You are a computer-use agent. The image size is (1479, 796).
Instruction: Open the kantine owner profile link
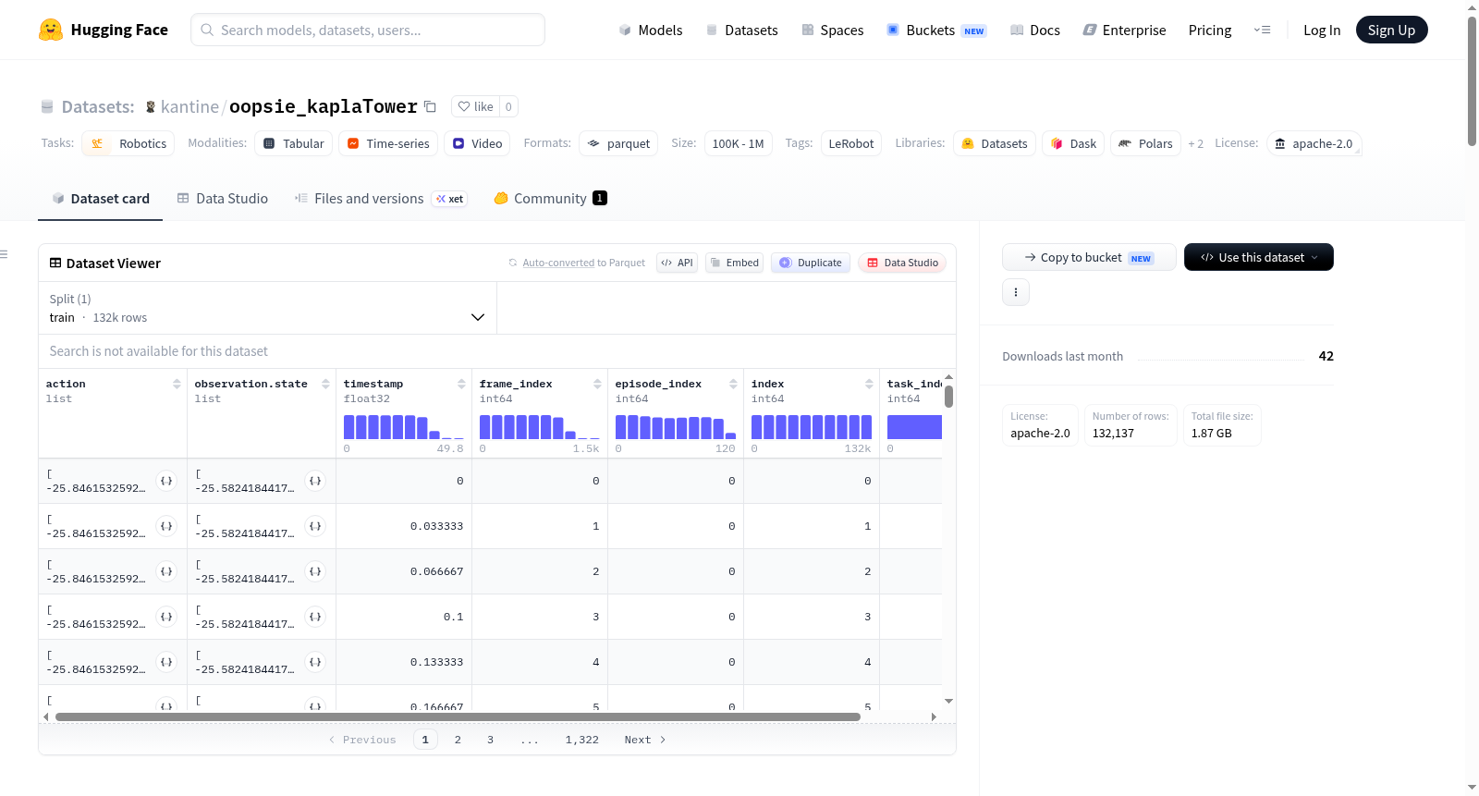189,107
